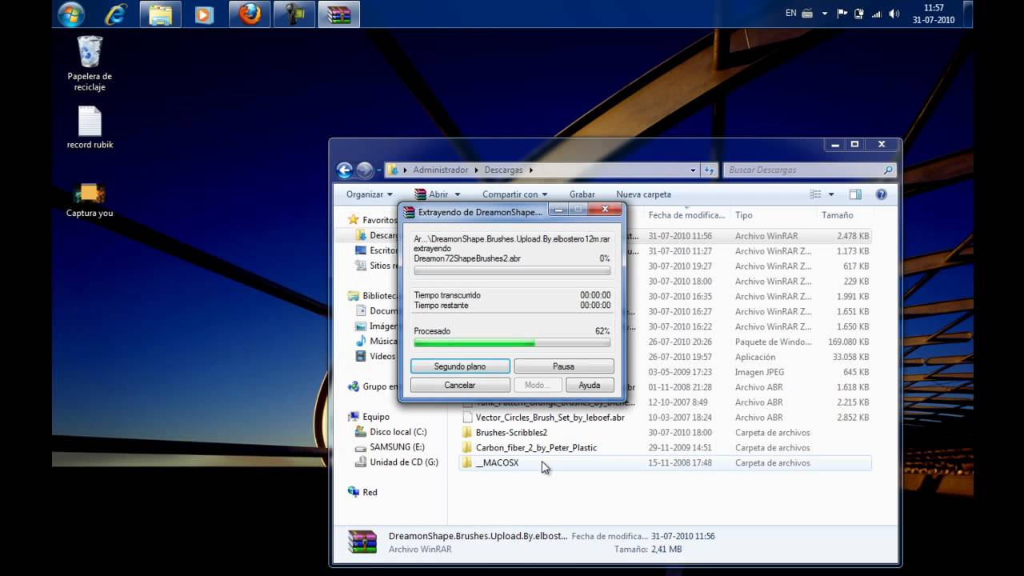This screenshot has height=576, width=1024.
Task: Select the __MACOSX folder row
Action: pyautogui.click(x=666, y=463)
